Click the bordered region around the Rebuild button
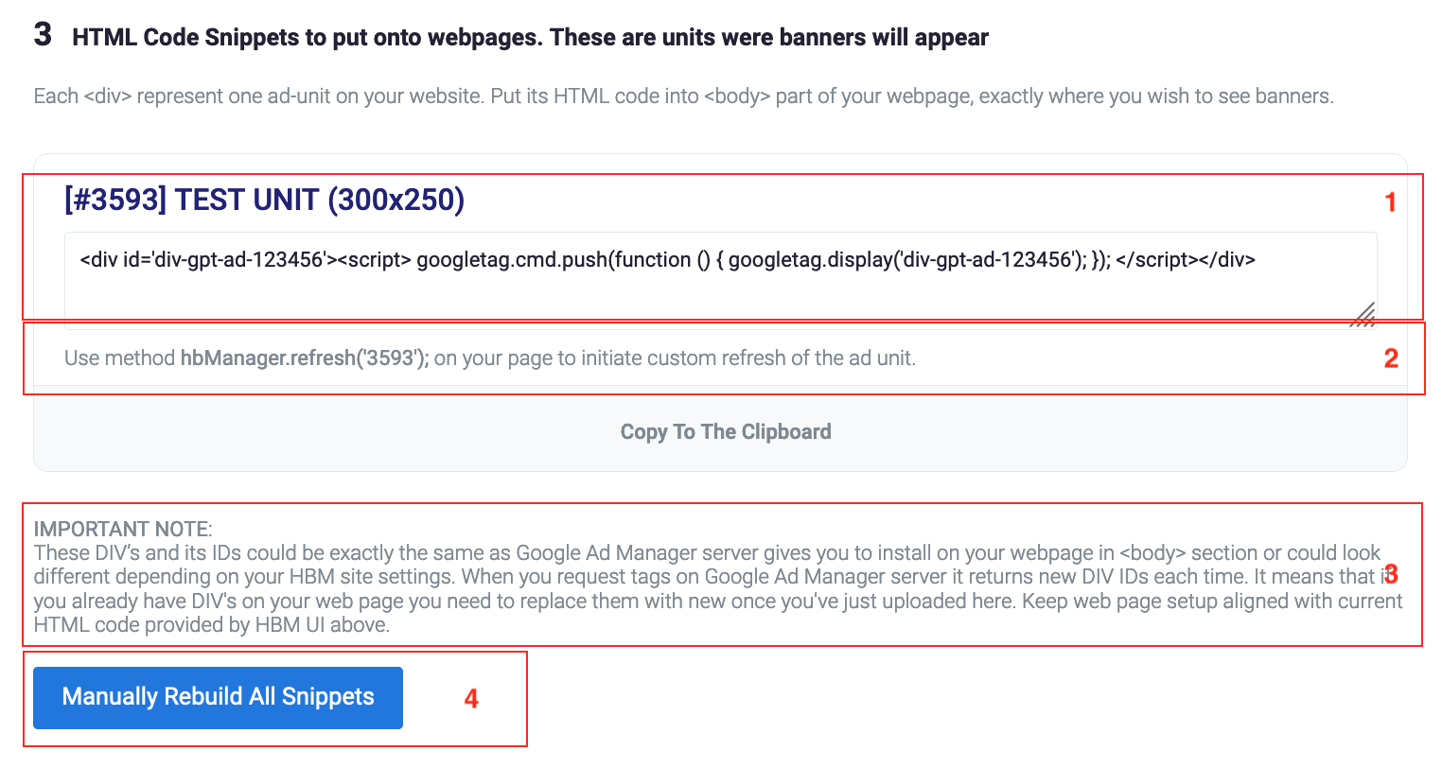The image size is (1442, 768). click(x=274, y=698)
